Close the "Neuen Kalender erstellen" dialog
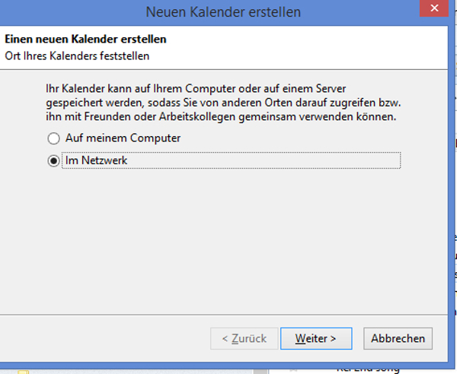This screenshot has height=374, width=457. (x=434, y=8)
